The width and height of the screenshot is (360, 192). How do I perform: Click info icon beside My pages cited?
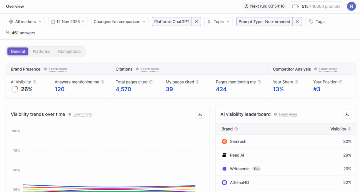tap(198, 82)
